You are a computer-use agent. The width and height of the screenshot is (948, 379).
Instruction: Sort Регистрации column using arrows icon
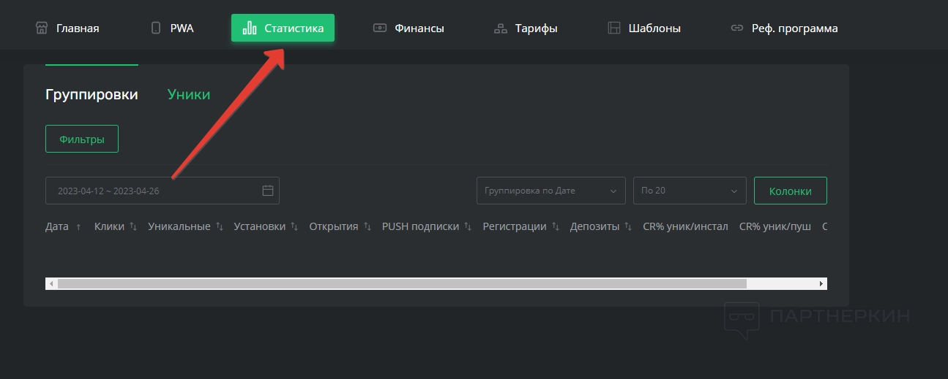pyautogui.click(x=556, y=227)
